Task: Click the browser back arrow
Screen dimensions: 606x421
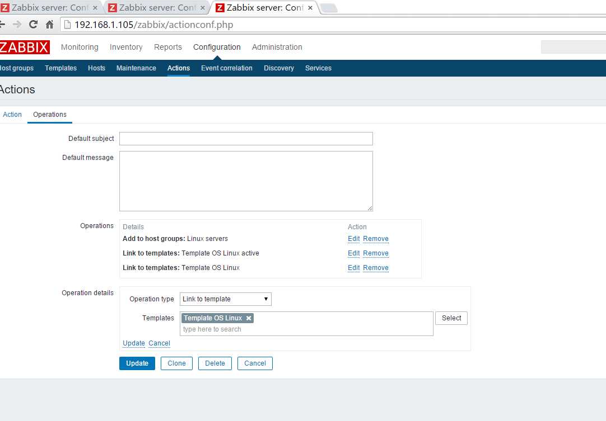Action: pos(2,25)
